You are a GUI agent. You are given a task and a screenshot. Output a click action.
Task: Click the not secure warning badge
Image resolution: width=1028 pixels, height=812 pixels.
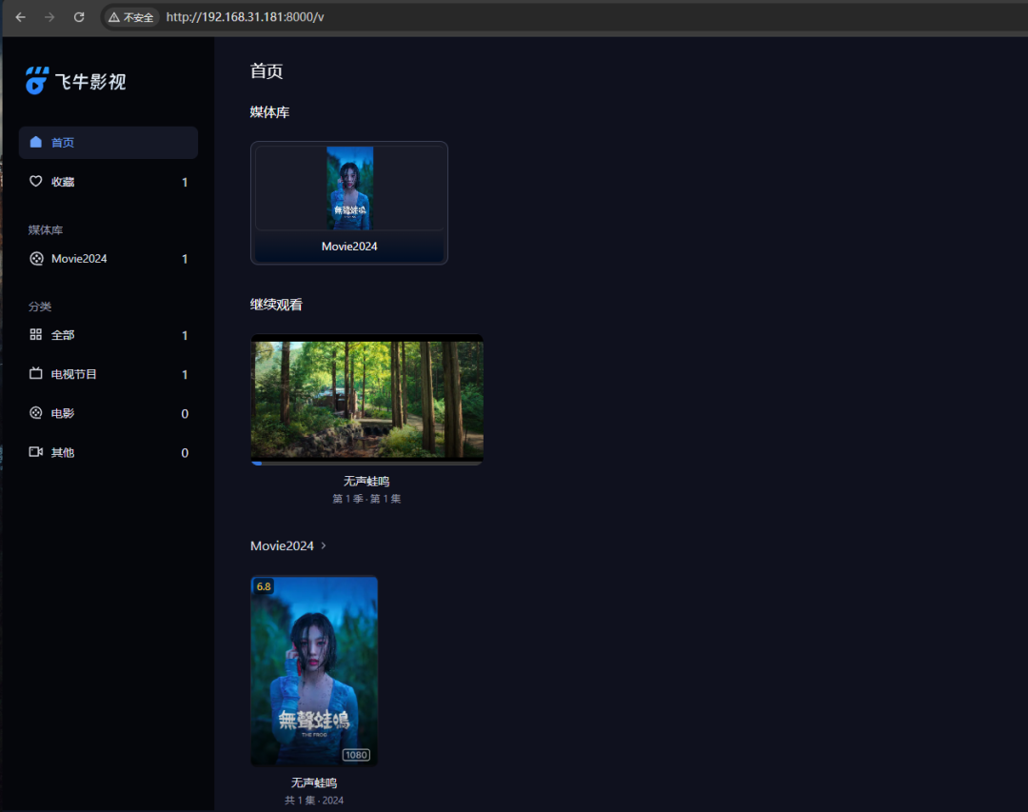coord(131,17)
